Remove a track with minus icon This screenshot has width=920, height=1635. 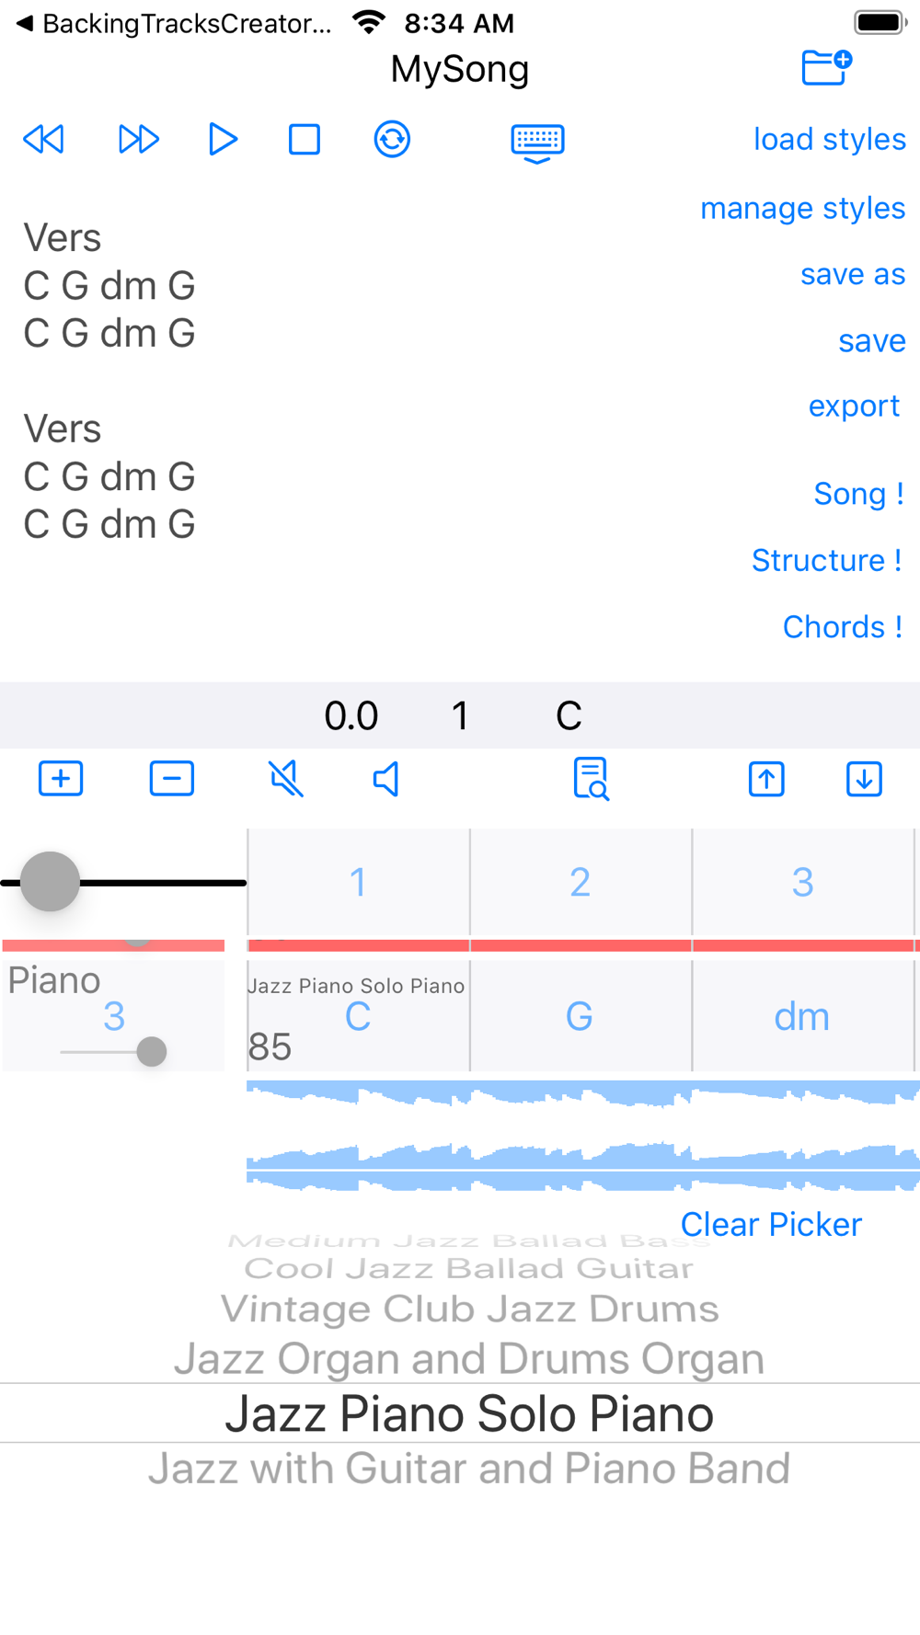point(172,779)
